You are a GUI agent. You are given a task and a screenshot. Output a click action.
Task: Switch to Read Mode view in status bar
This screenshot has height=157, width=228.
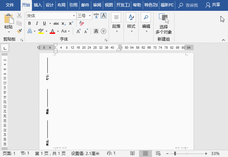[133, 153]
